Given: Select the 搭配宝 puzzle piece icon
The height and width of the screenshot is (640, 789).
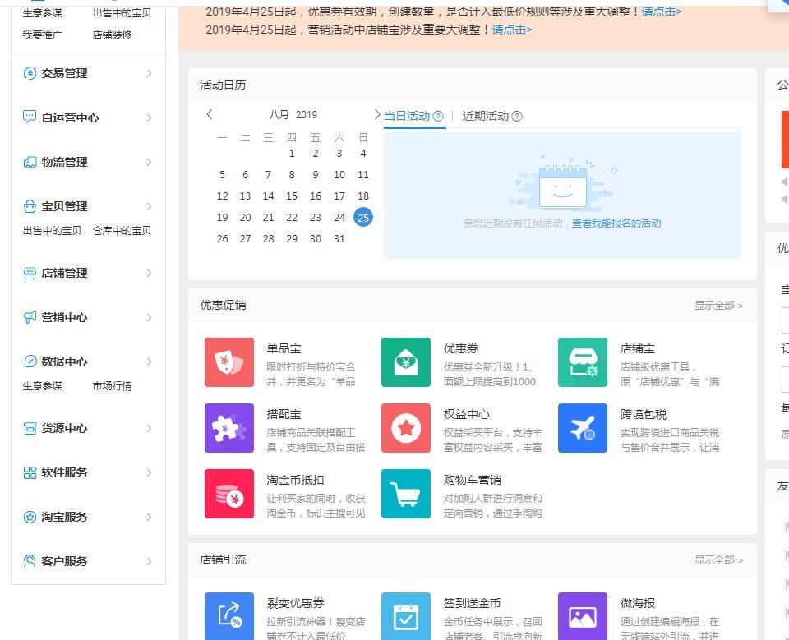Looking at the screenshot, I should (229, 428).
